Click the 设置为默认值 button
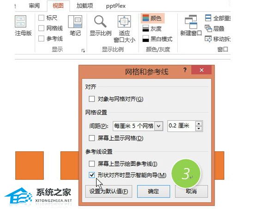This screenshot has width=254, height=209. click(x=109, y=191)
